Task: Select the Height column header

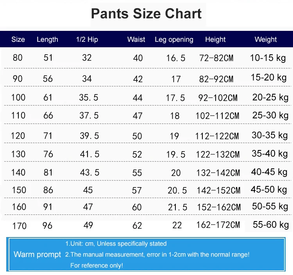Action: (215, 39)
